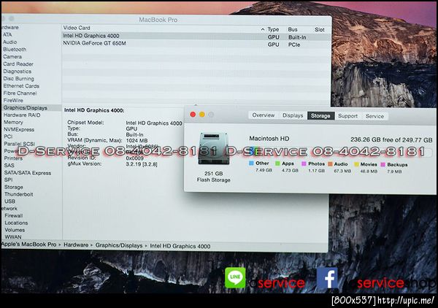The height and width of the screenshot is (308, 438).
Task: Click the 1024 MB VRAM value
Action: tap(137, 140)
